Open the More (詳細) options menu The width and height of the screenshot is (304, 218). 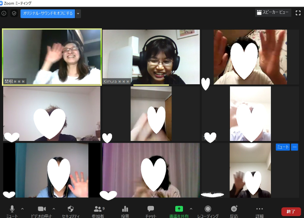coord(259,209)
